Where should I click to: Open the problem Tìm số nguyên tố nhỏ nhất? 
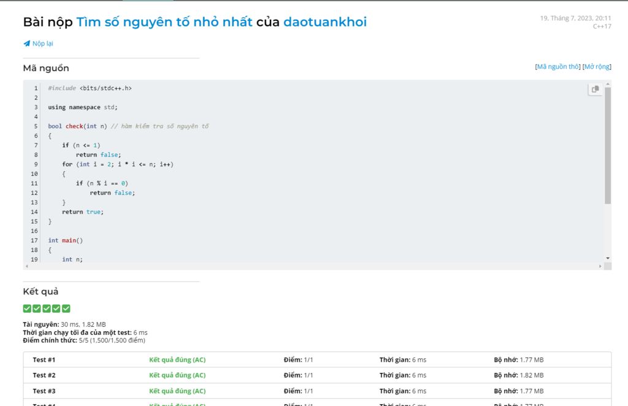pyautogui.click(x=164, y=22)
